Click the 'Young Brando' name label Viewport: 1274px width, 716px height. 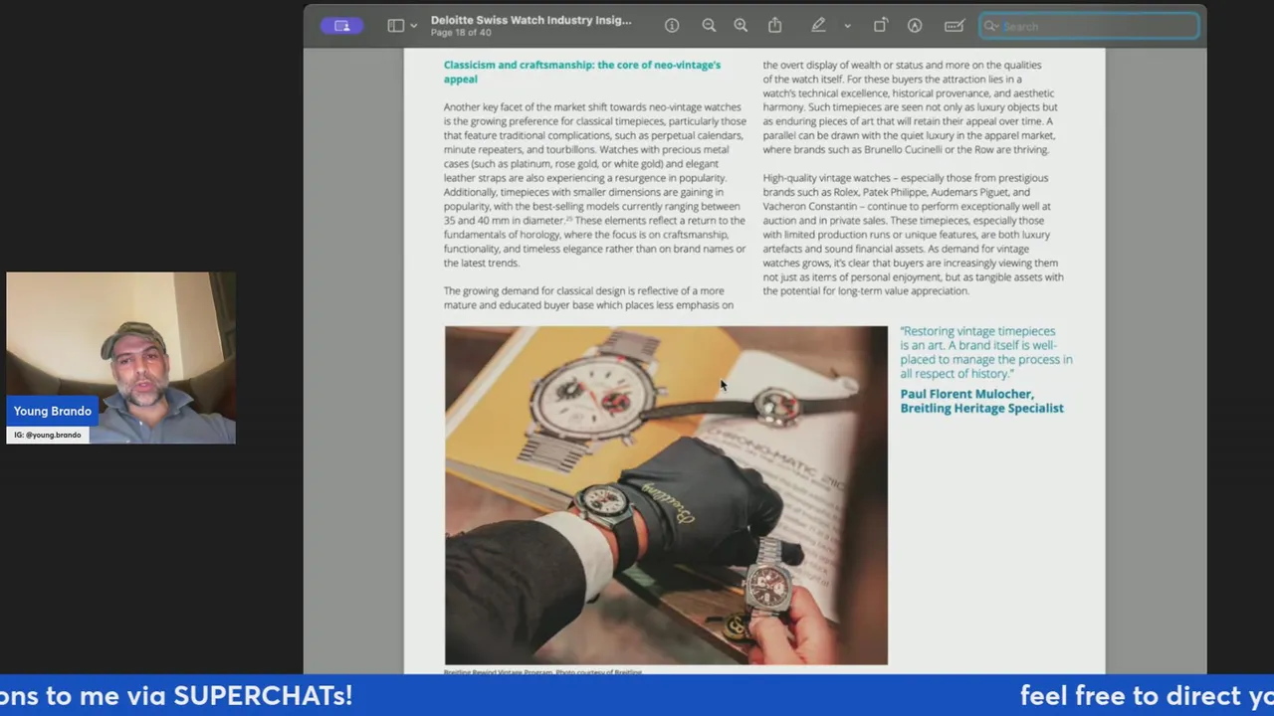coord(53,411)
